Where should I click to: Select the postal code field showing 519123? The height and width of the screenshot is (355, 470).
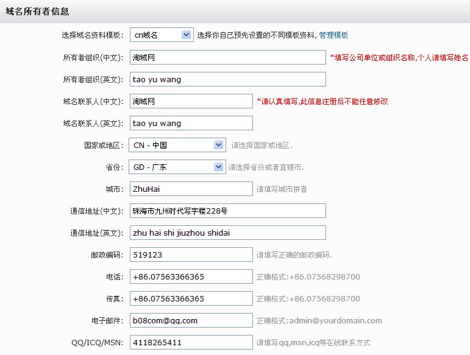point(191,255)
